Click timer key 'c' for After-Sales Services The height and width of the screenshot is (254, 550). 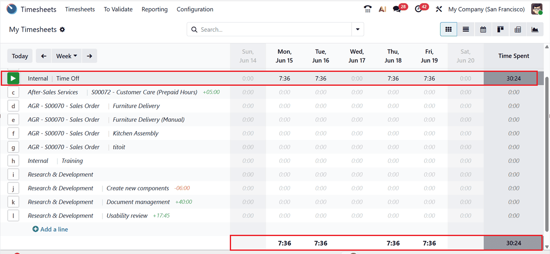pyautogui.click(x=13, y=92)
